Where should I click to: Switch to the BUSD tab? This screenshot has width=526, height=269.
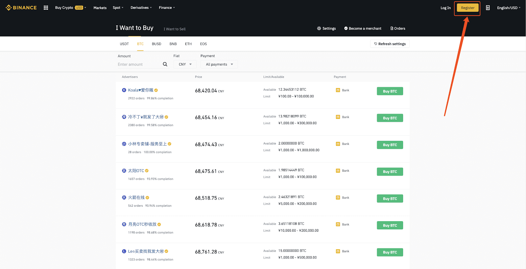tap(156, 44)
